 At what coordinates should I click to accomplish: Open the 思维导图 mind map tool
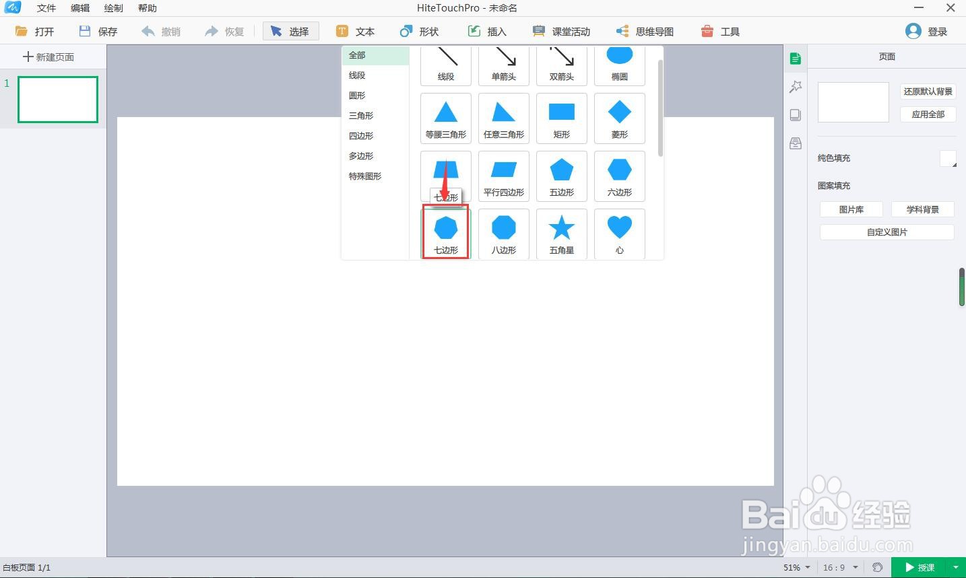point(645,32)
